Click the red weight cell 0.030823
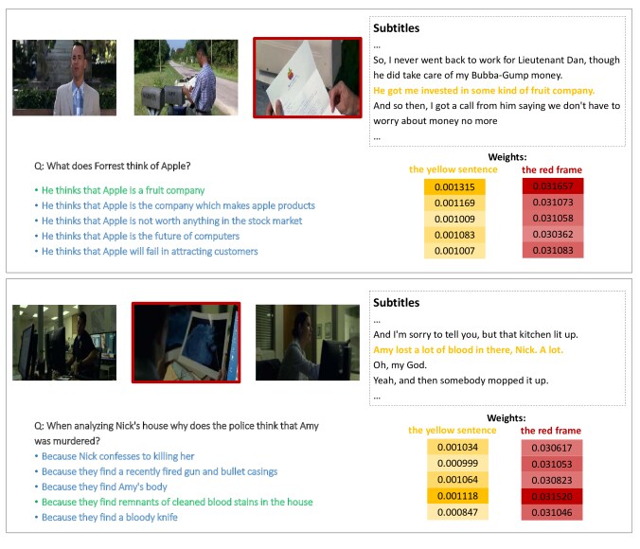This screenshot has height=549, width=640. pyautogui.click(x=552, y=480)
